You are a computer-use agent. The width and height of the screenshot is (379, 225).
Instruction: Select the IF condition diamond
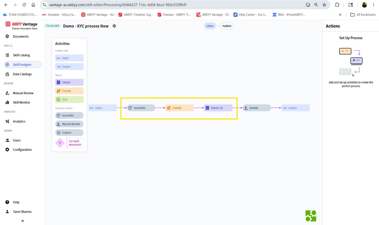[x=60, y=143]
